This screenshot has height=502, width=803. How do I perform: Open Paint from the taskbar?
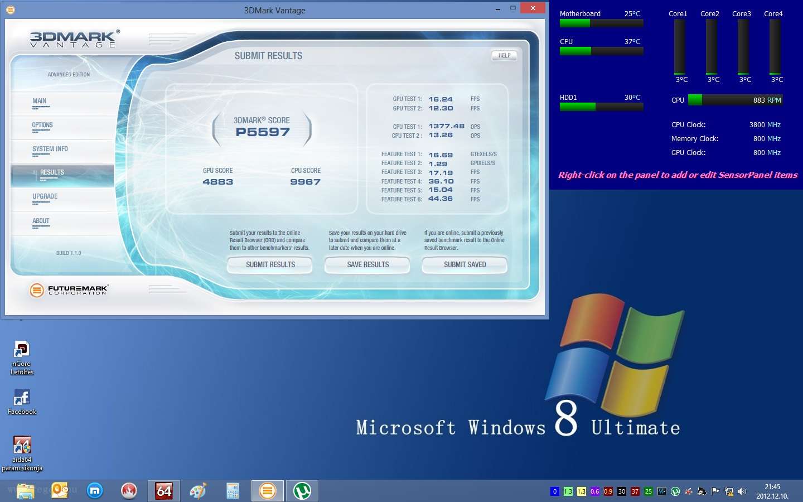198,491
